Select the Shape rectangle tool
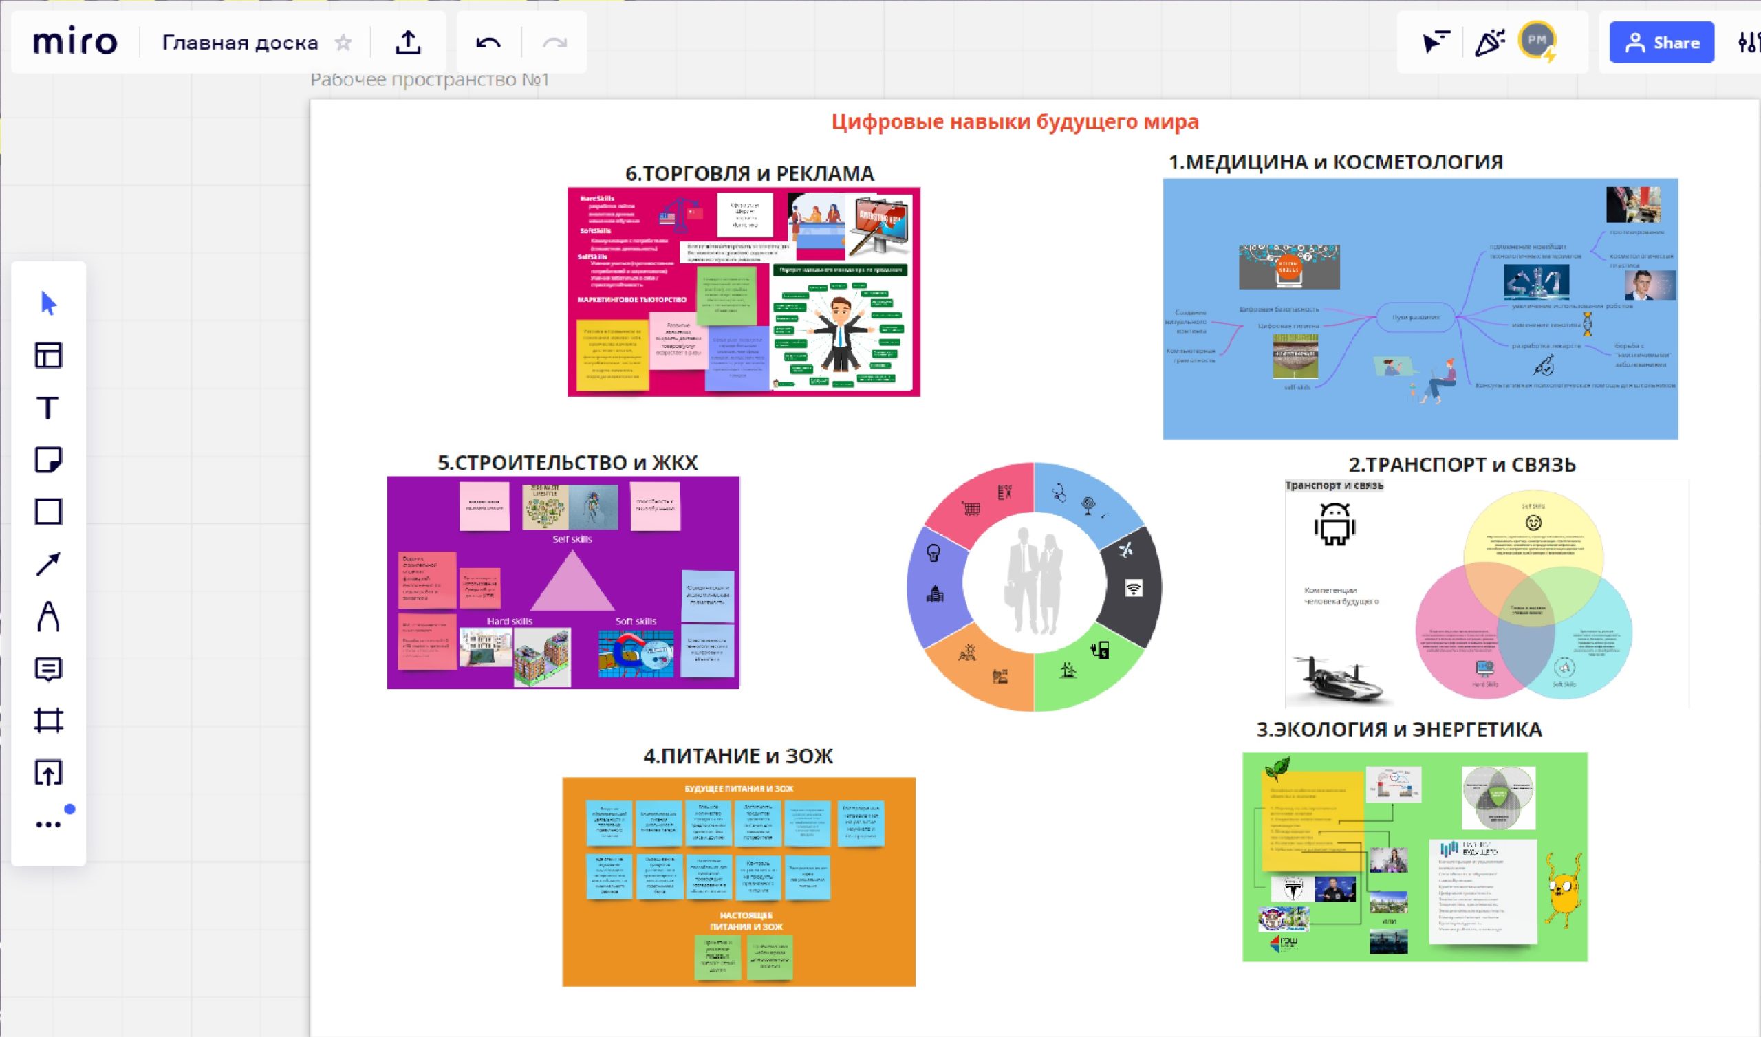The image size is (1761, 1037). pyautogui.click(x=48, y=512)
